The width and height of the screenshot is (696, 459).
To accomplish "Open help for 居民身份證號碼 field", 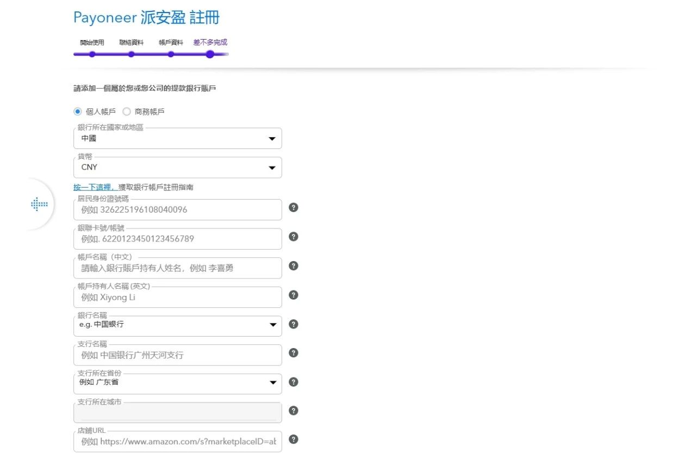I will [x=293, y=207].
